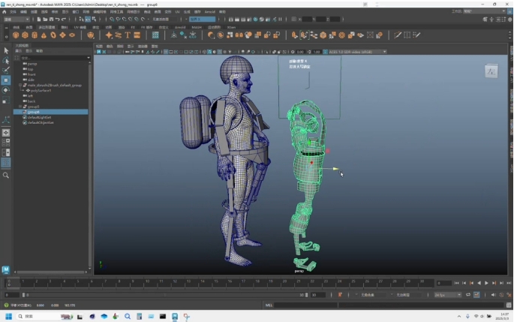Open Windows Start menu on taskbar
This screenshot has width=514, height=322.
[x=9, y=317]
